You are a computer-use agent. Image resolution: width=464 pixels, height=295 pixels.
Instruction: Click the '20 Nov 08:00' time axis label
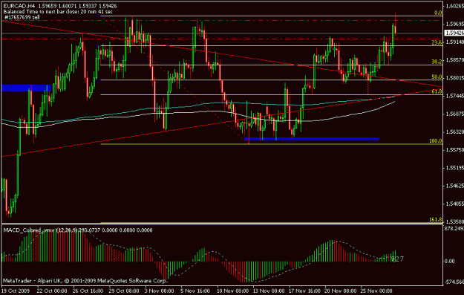tap(341, 291)
